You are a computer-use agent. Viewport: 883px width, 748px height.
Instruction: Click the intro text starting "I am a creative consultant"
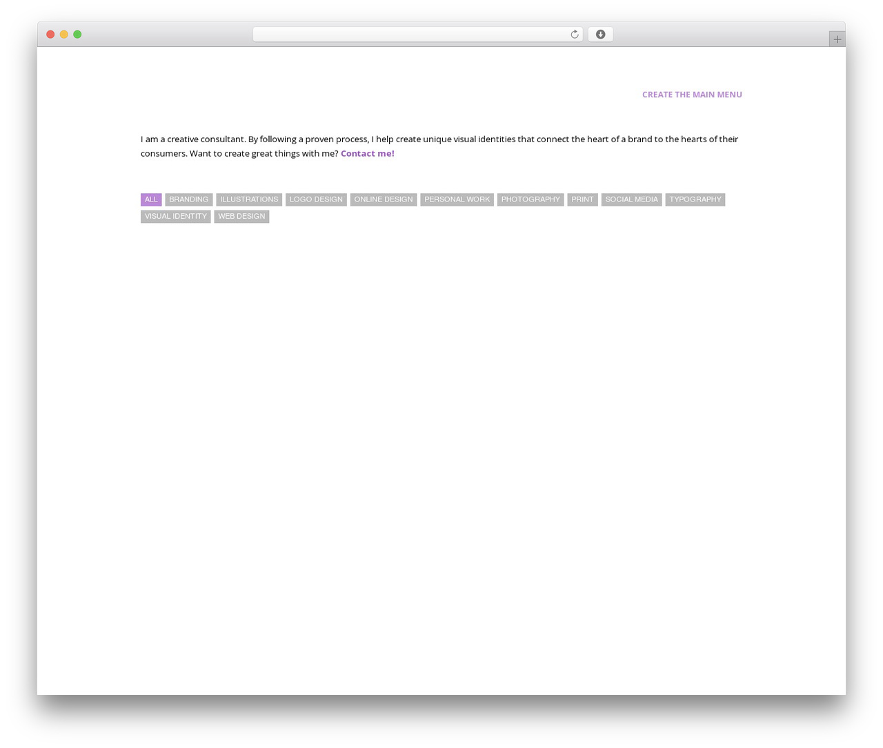pos(439,146)
